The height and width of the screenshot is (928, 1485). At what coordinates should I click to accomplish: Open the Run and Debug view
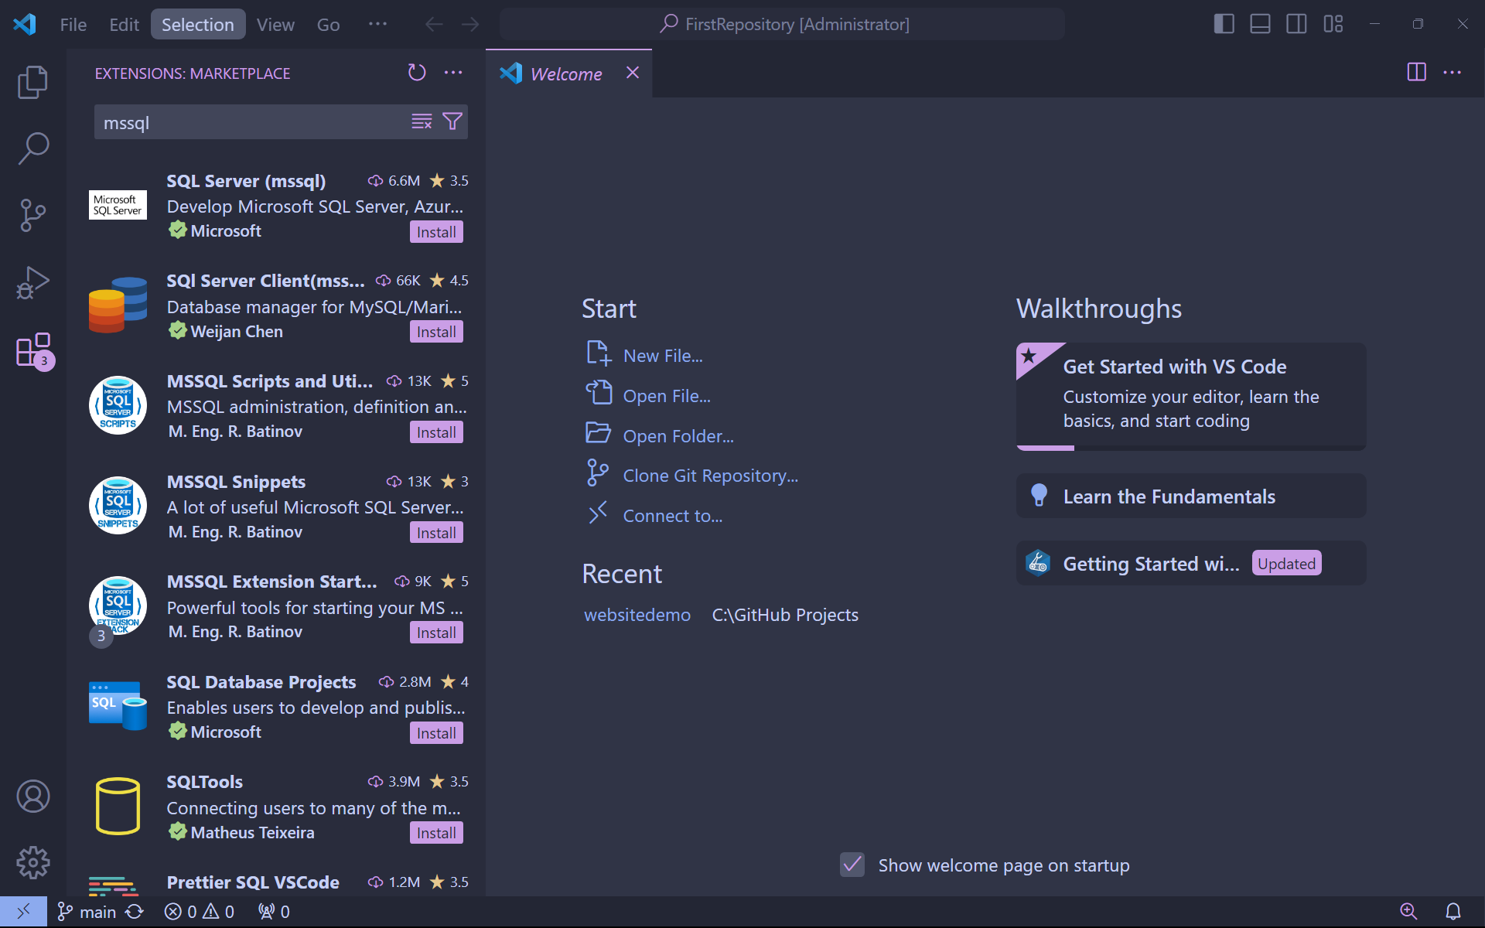point(32,282)
